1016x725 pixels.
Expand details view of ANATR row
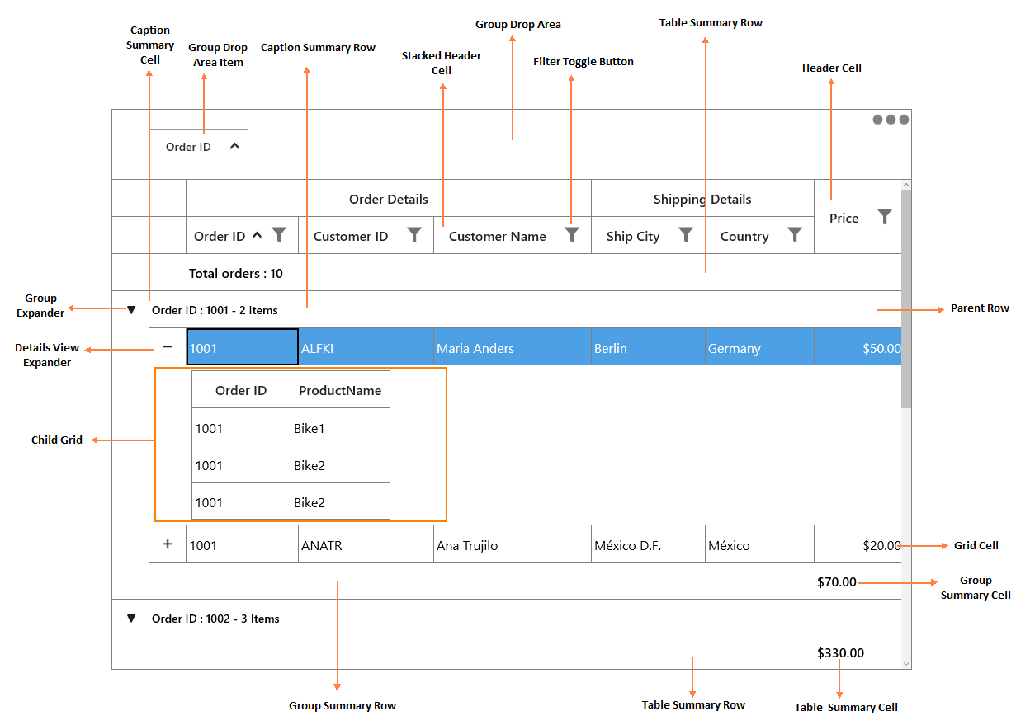tap(168, 544)
